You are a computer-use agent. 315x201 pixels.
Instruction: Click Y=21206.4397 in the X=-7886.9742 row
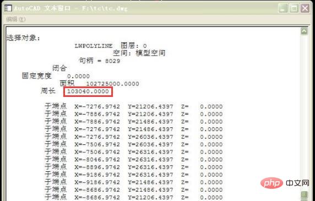(150, 114)
